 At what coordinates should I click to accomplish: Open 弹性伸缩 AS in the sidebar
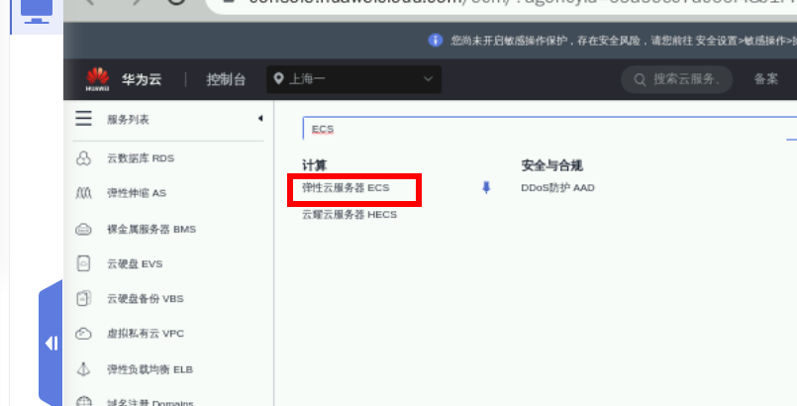[137, 193]
